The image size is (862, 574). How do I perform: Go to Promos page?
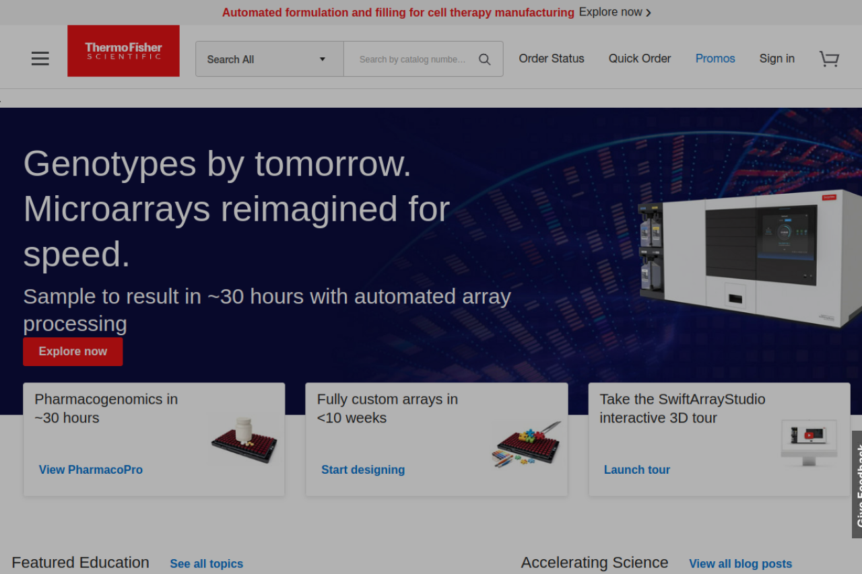(715, 59)
